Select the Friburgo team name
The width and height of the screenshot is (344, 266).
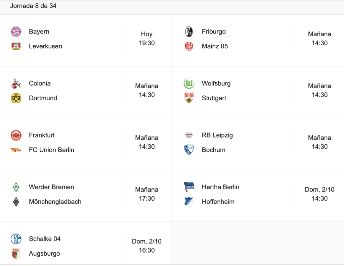(214, 32)
